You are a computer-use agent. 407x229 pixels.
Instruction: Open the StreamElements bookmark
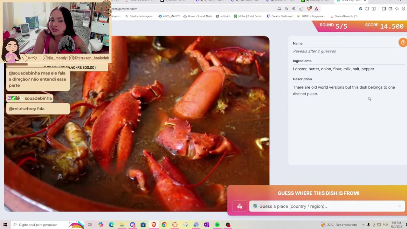point(344,16)
